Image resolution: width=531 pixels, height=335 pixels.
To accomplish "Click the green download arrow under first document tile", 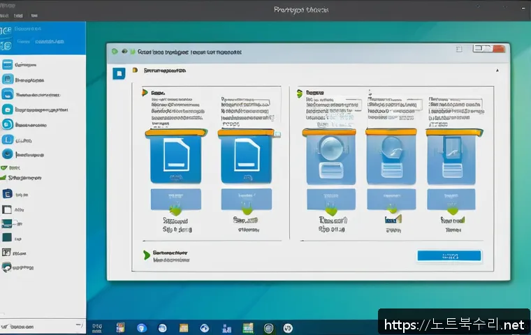I will (175, 209).
